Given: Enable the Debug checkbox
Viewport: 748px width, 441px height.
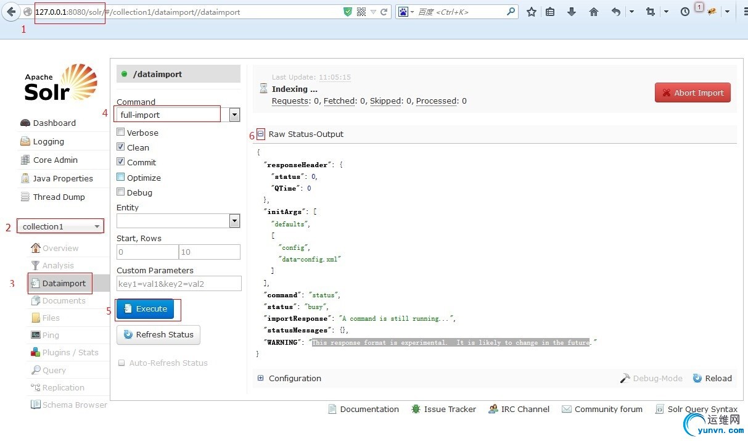Looking at the screenshot, I should pyautogui.click(x=121, y=192).
